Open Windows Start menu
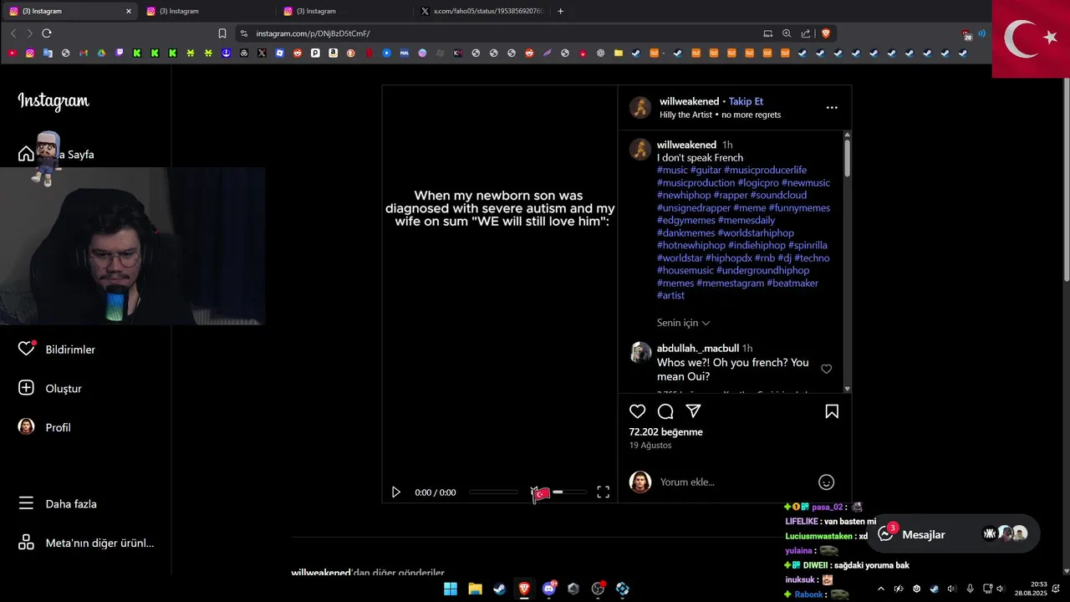 451,589
